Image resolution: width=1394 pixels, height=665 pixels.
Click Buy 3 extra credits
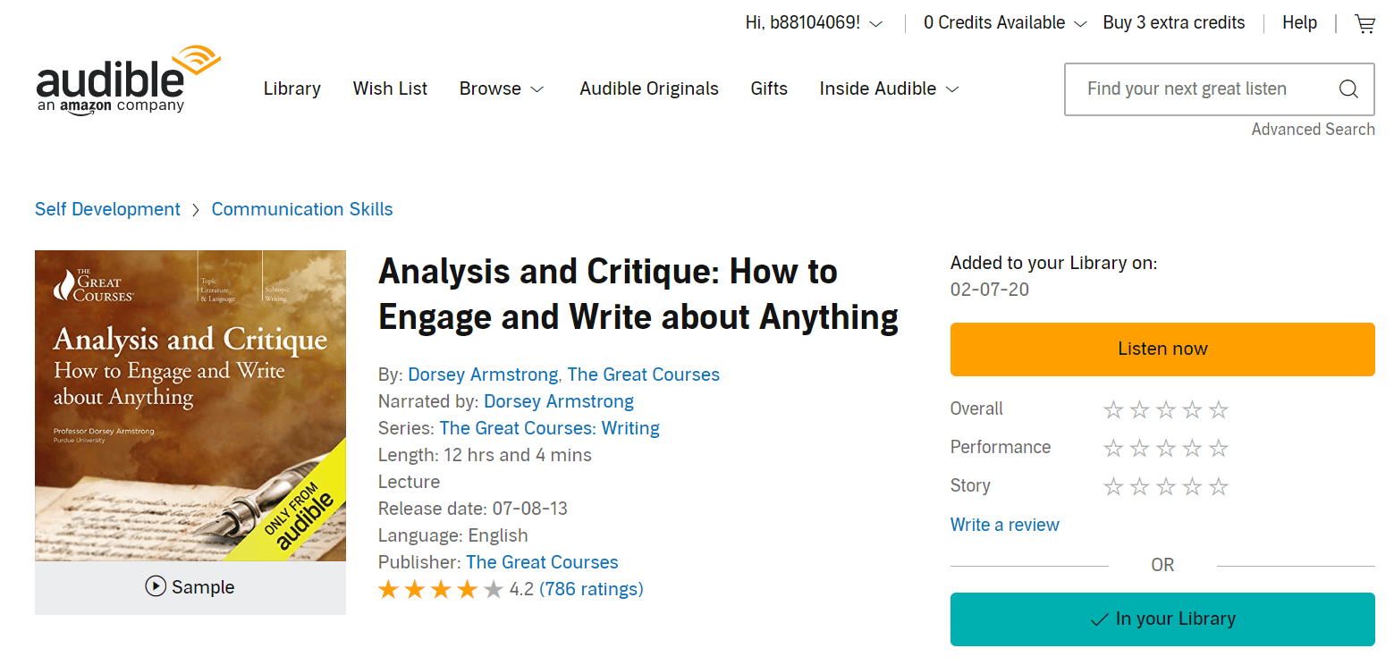pos(1174,23)
